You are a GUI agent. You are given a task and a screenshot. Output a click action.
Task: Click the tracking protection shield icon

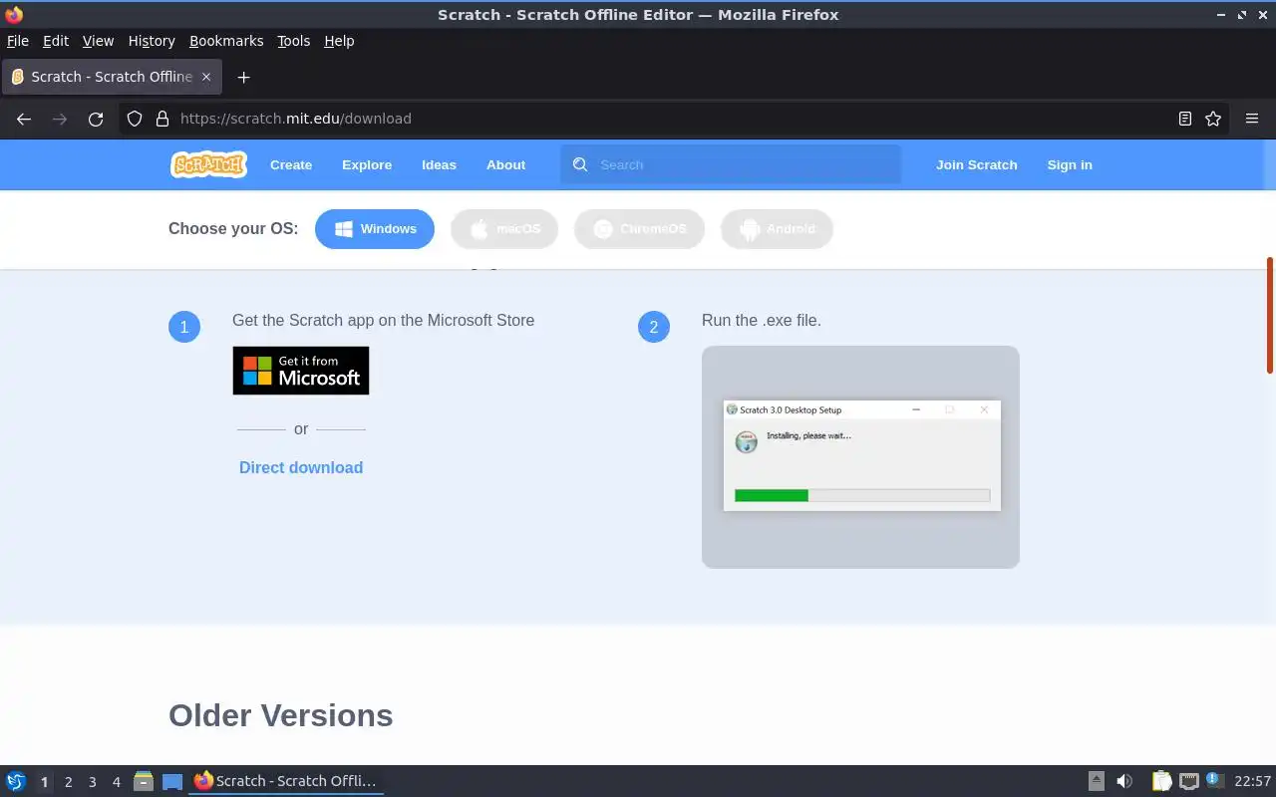[x=135, y=119]
